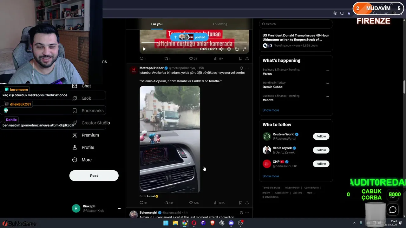Image resolution: width=406 pixels, height=228 pixels.
Task: Switch to the For you tab
Action: coord(157,24)
